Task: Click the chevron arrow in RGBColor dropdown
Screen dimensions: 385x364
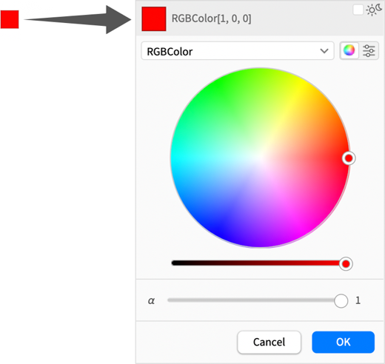Action: (324, 51)
